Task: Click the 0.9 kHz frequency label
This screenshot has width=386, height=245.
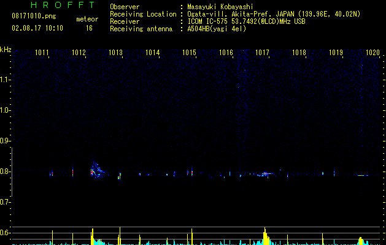Action: click(x=5, y=141)
